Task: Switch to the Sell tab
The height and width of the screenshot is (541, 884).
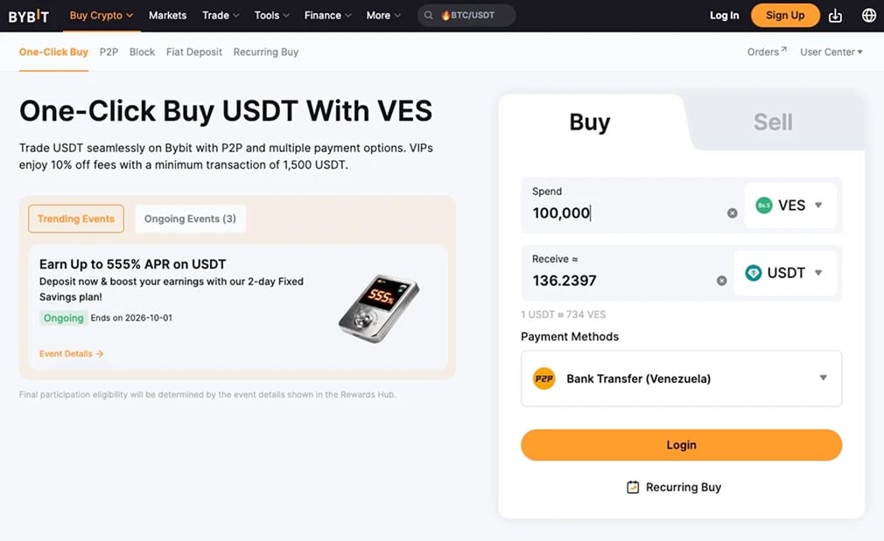Action: pyautogui.click(x=773, y=122)
